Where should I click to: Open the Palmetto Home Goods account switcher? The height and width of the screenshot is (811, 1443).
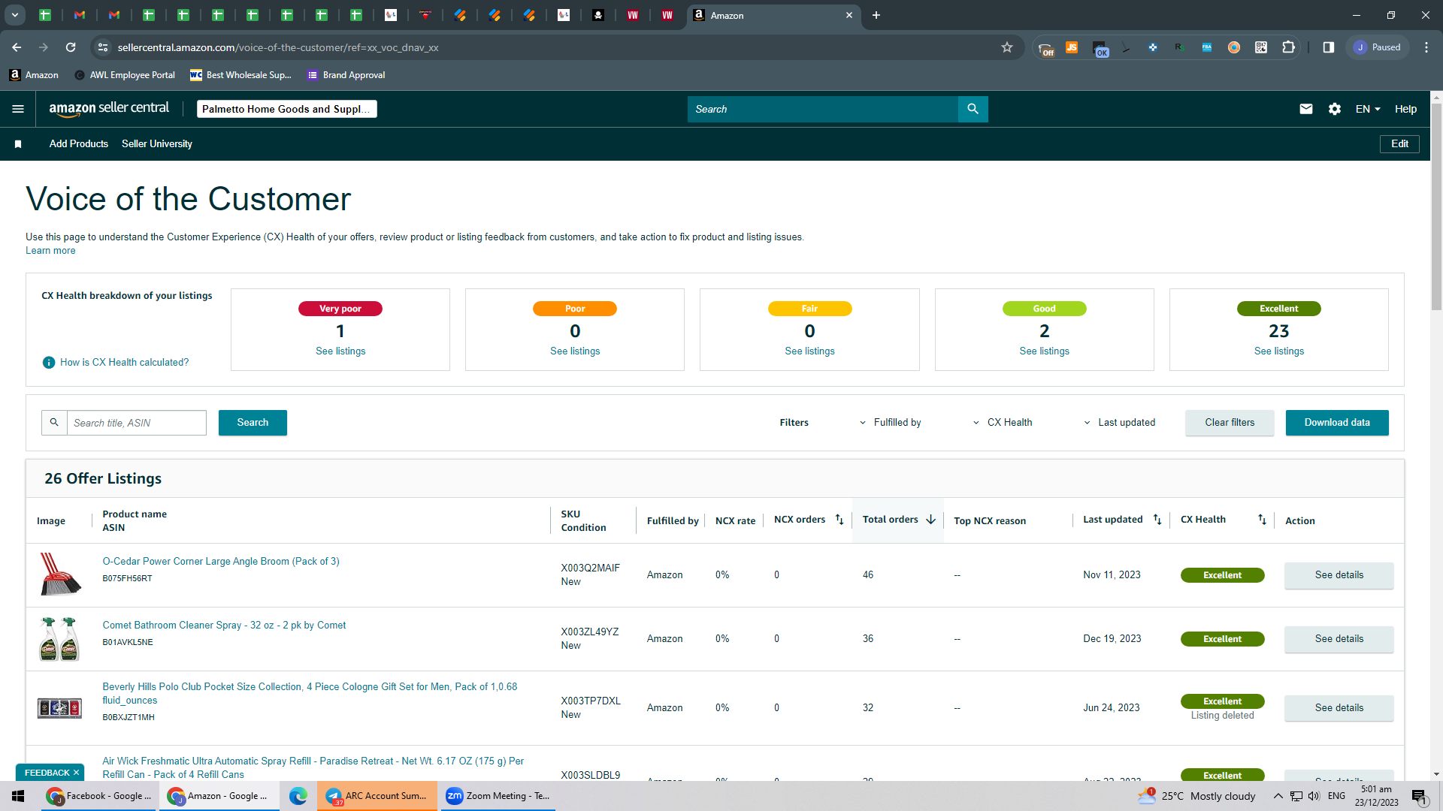click(x=287, y=109)
